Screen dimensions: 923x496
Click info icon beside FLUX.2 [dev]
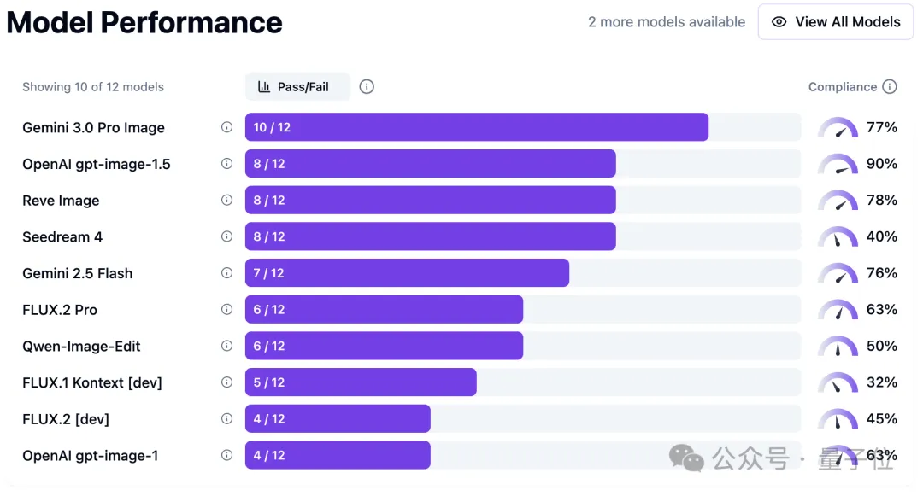(x=226, y=418)
